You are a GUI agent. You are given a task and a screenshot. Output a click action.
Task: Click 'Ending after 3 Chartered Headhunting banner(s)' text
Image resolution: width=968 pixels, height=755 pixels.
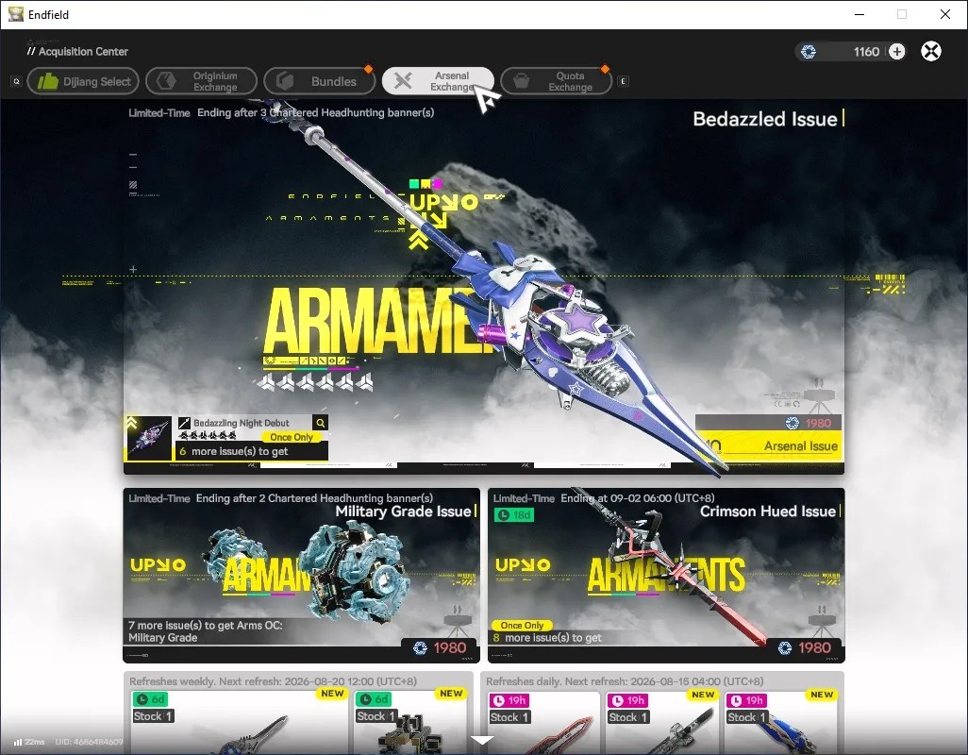coord(315,112)
